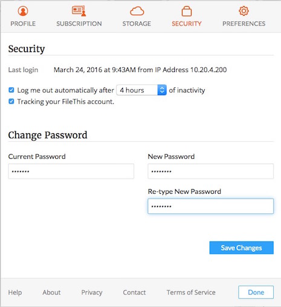This screenshot has height=307, width=281.
Task: Focus the Current Password field
Action: coord(71,171)
